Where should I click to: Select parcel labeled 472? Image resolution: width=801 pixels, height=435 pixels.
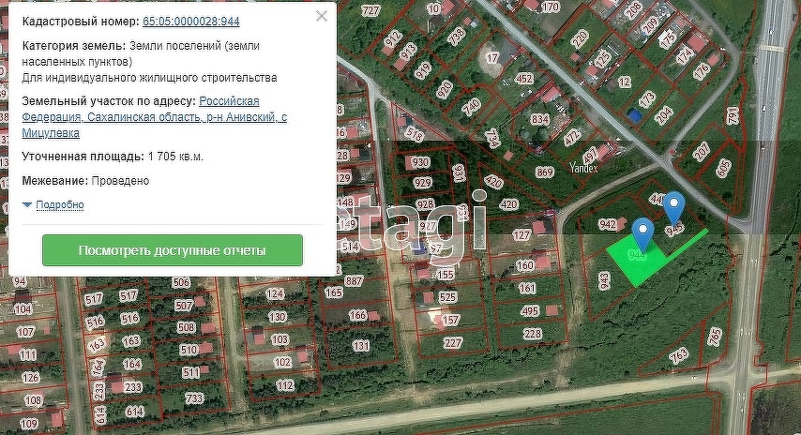[572, 137]
